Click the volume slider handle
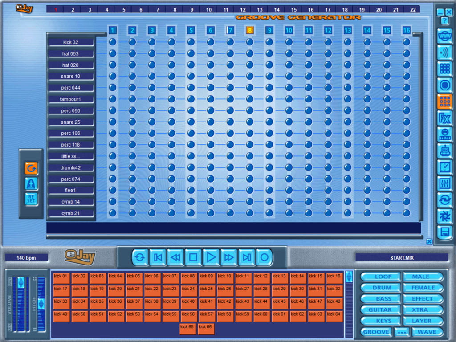Viewport: 456px width, 342px height. pos(21,282)
